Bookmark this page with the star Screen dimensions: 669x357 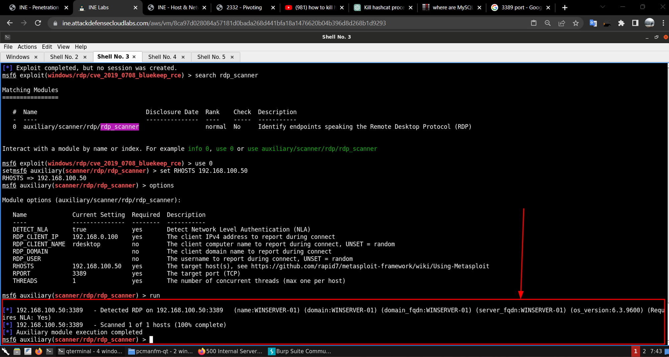[x=576, y=23]
